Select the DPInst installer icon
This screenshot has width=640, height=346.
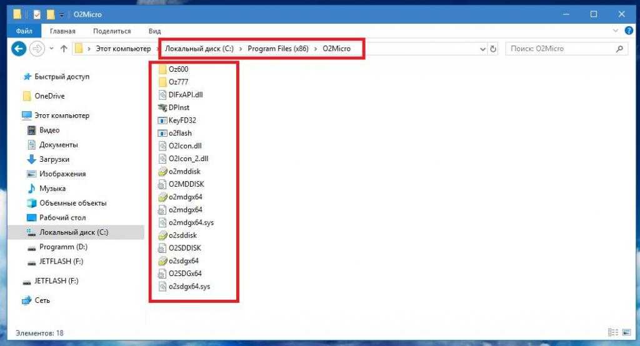click(162, 107)
